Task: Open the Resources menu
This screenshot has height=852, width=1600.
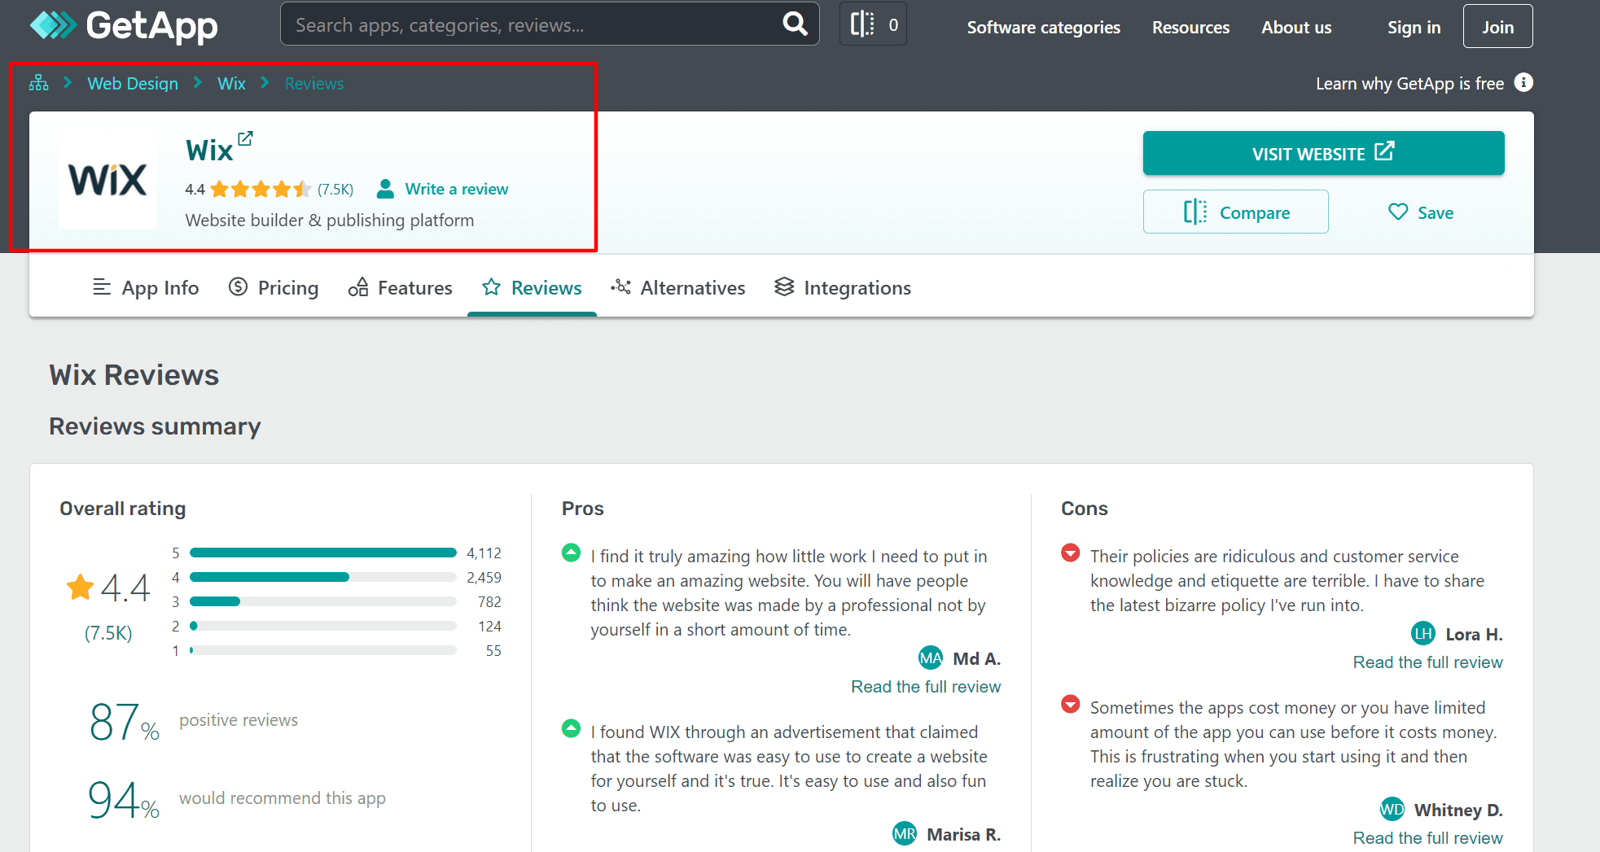Action: [1190, 27]
